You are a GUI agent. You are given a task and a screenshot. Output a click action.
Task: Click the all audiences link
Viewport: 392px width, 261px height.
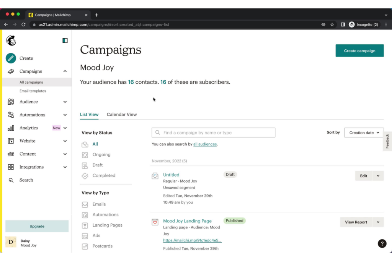[205, 144]
